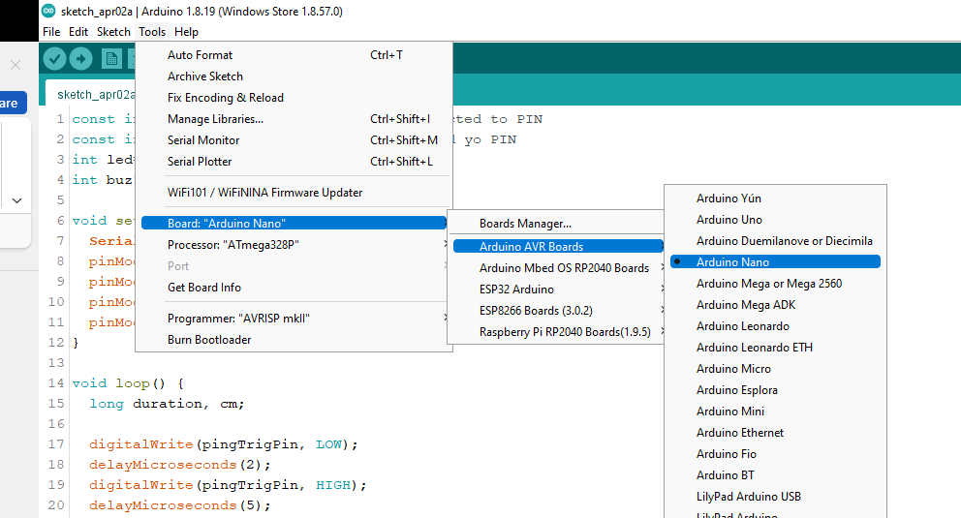This screenshot has width=961, height=518.
Task: Select Auto Format menu entry
Action: tap(200, 55)
